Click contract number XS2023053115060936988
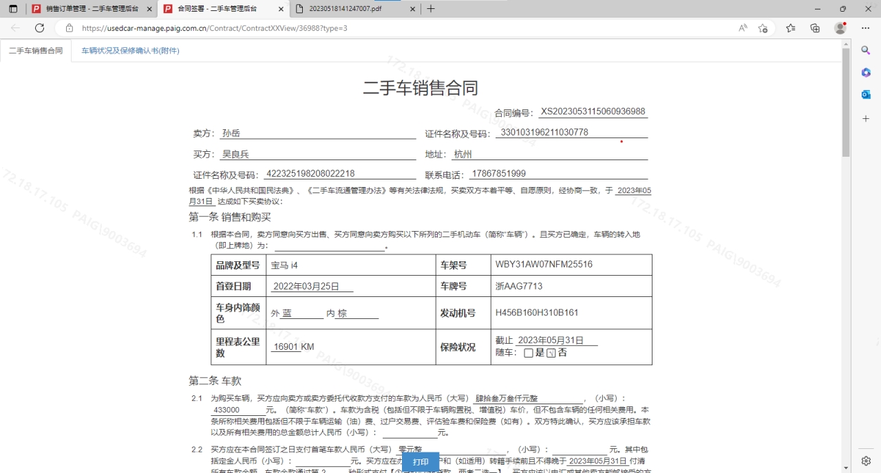881x473 pixels. 593,111
